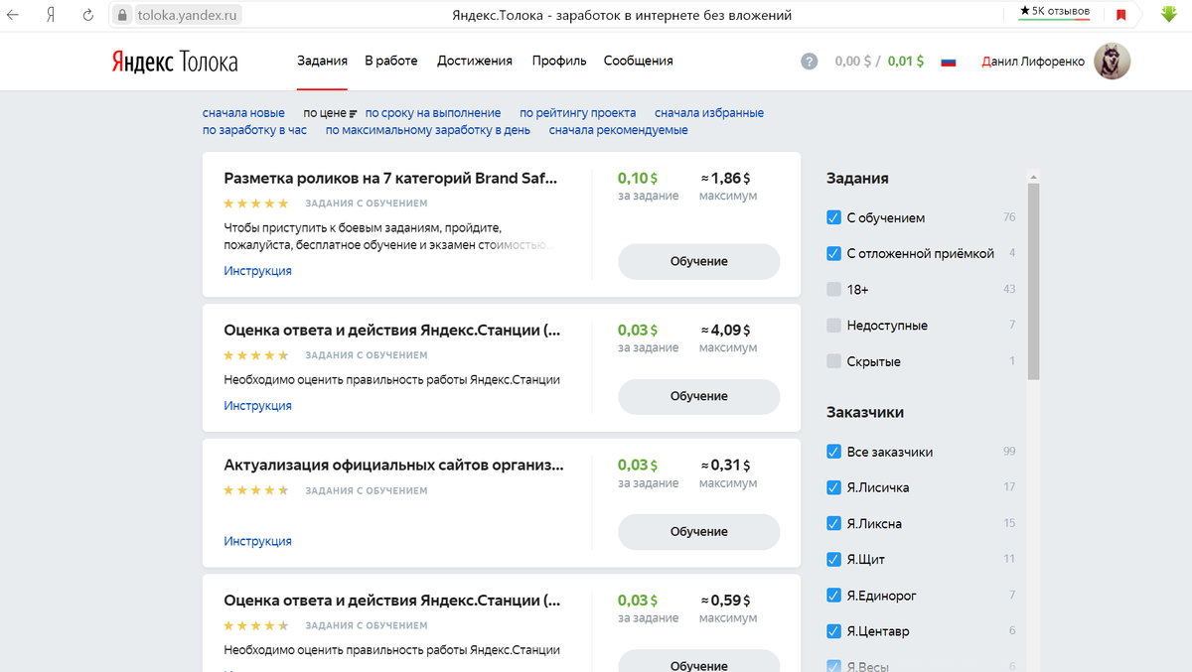
Task: Enable the 18+ checkbox
Action: pyautogui.click(x=834, y=289)
